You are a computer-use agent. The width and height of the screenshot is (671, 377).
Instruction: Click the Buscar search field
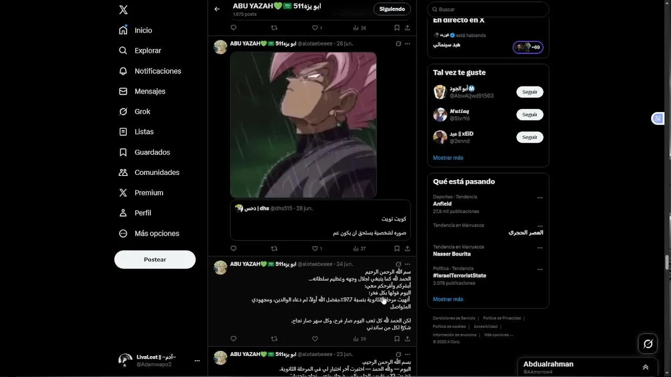[x=488, y=9]
